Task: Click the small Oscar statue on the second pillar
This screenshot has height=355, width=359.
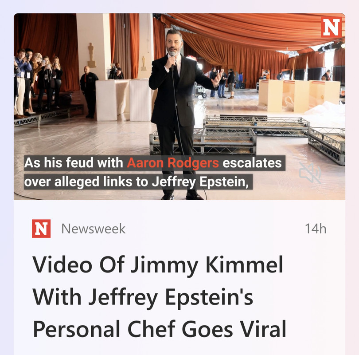Action: tap(144, 63)
